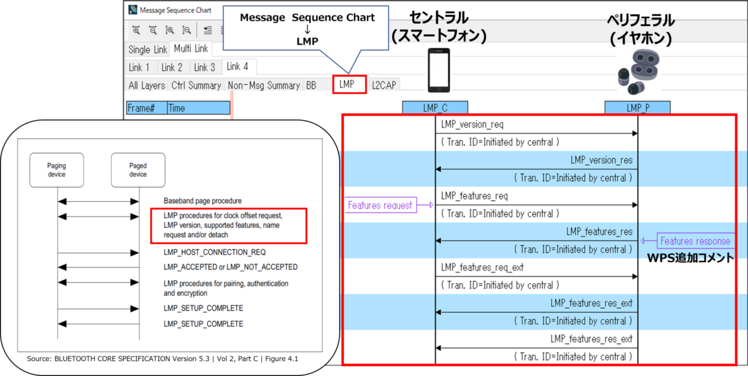This screenshot has width=748, height=376.
Task: Click the indent lines toolbar icon
Action: point(208,29)
